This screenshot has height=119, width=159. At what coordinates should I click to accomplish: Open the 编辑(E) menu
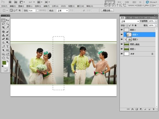tap(13, 6)
